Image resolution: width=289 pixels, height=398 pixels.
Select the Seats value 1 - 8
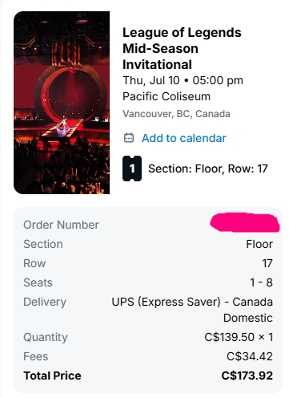tap(261, 282)
